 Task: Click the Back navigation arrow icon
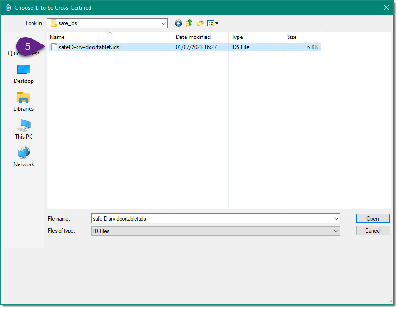[x=179, y=23]
